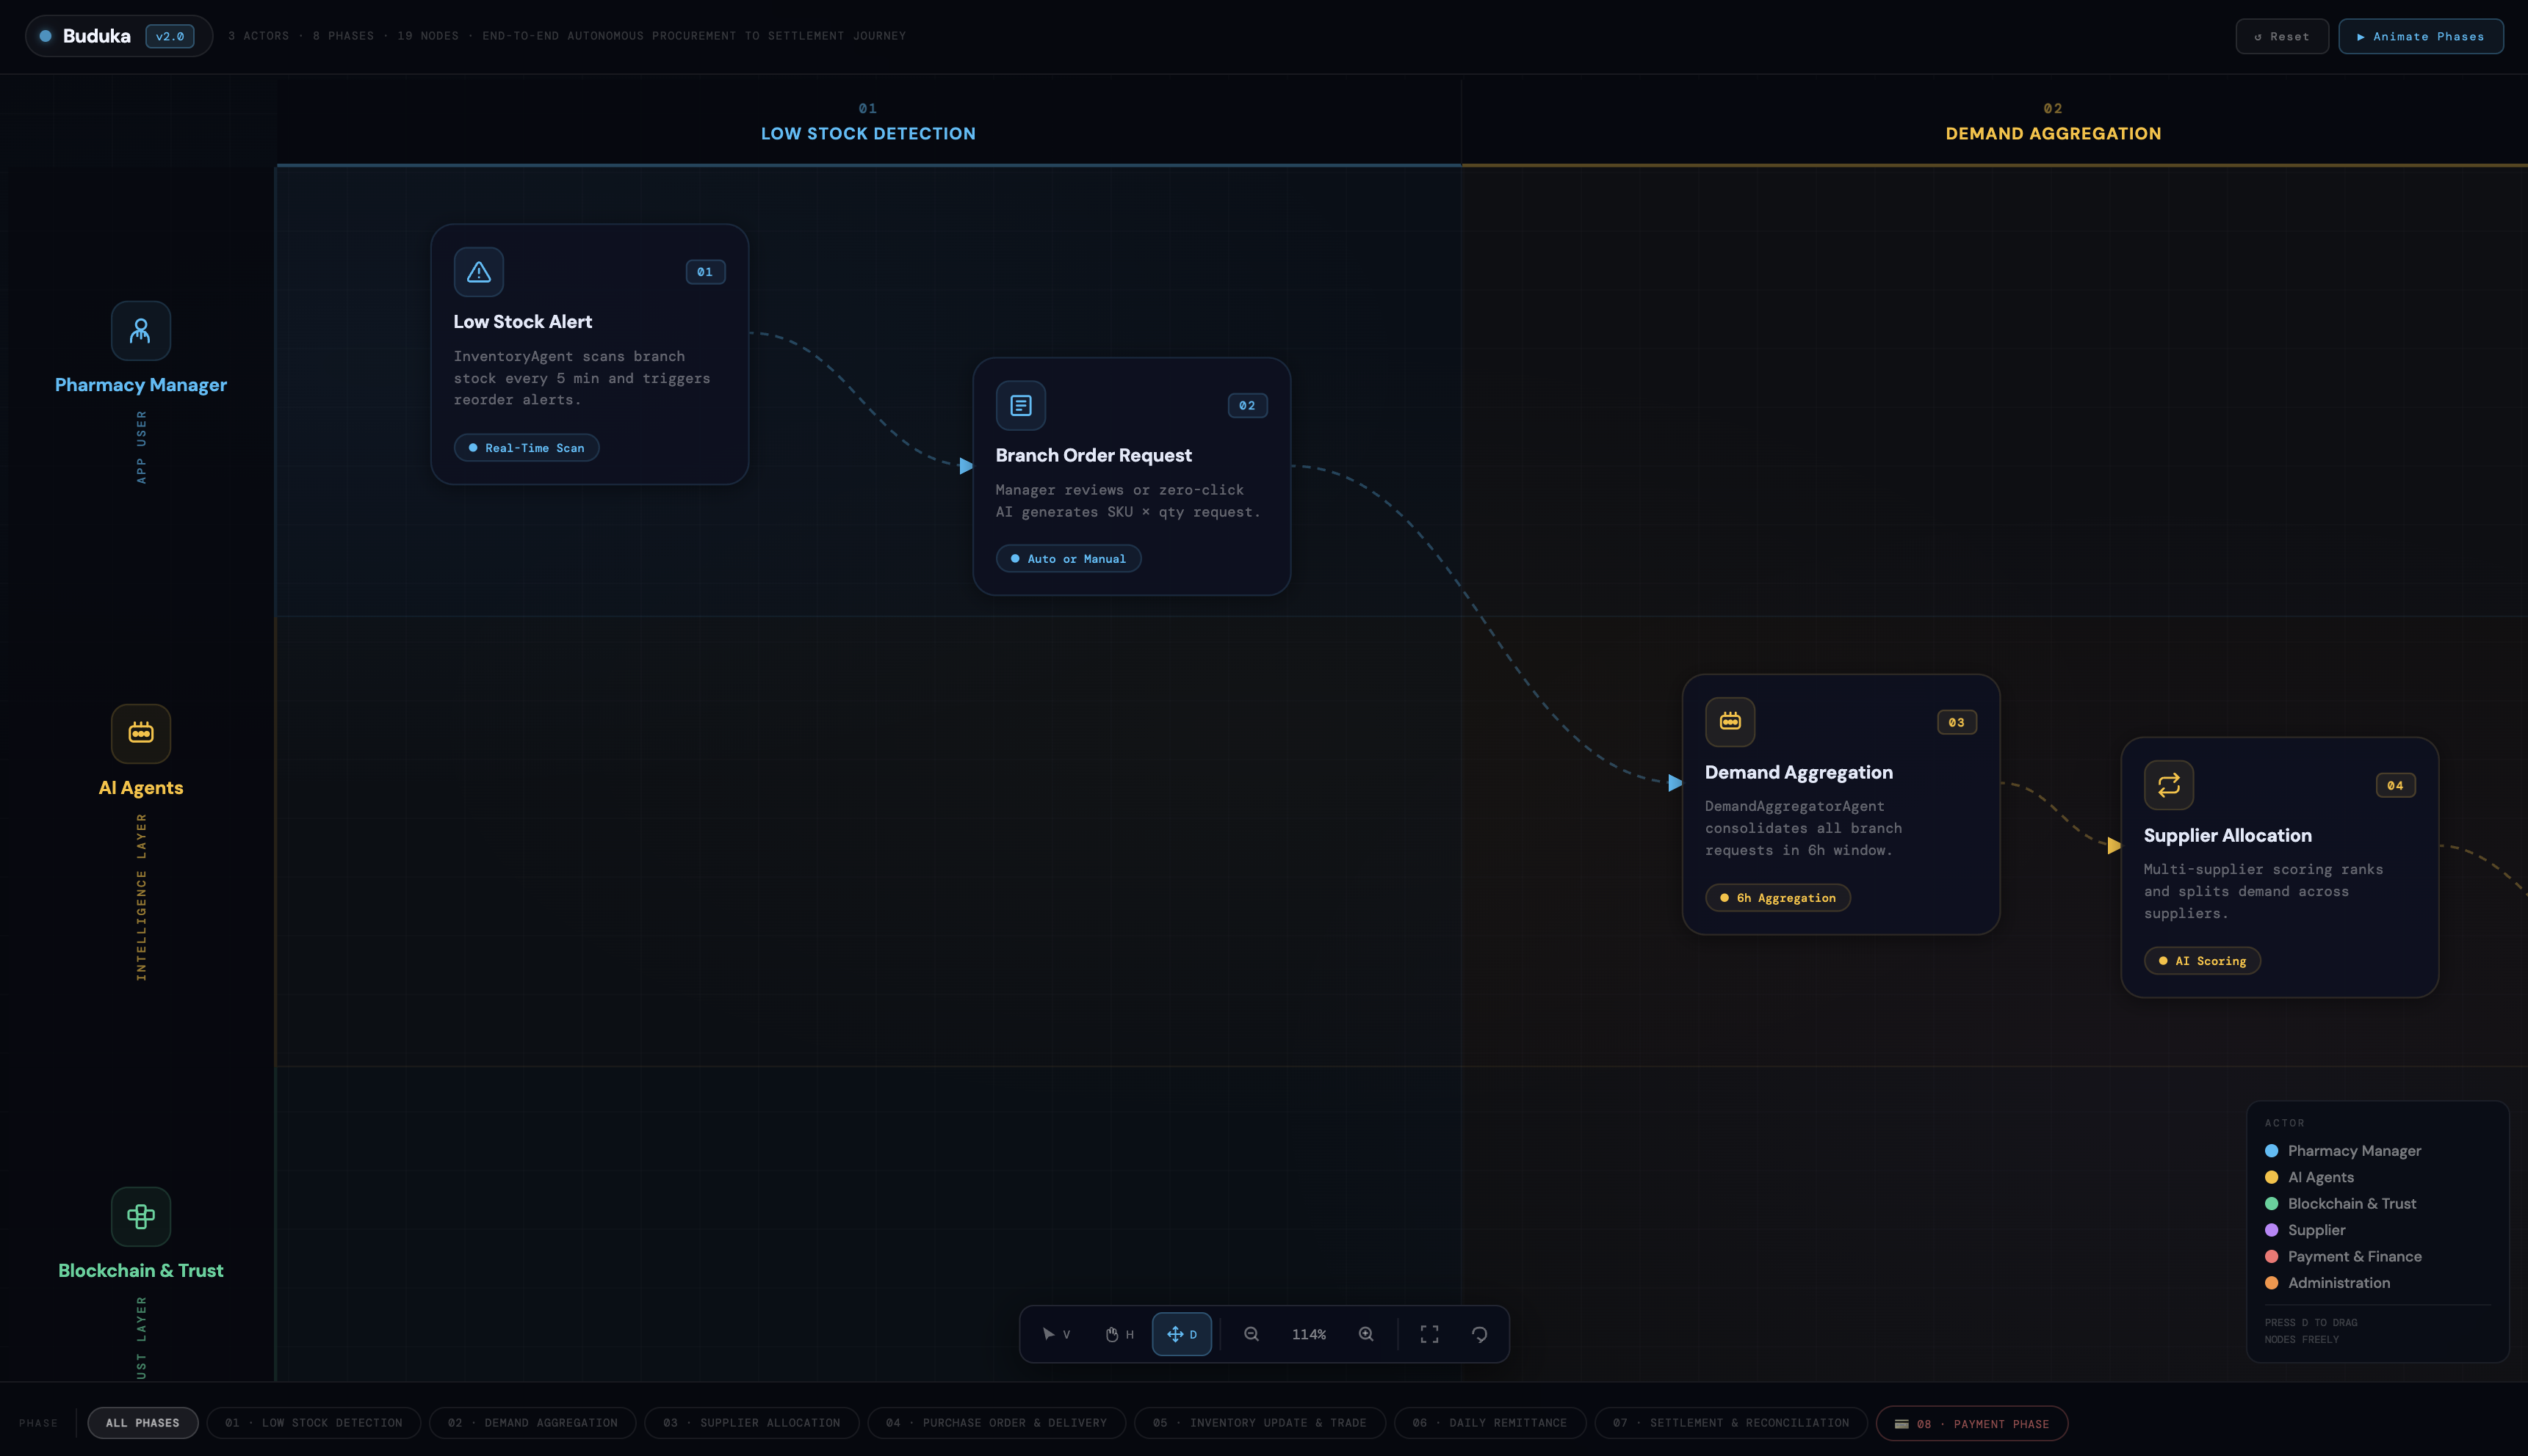Activate the drag nodes (D) tool
This screenshot has width=2528, height=1456.
tap(1182, 1334)
